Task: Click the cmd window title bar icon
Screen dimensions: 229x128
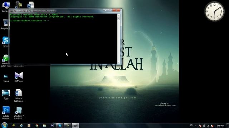Action: (11, 11)
